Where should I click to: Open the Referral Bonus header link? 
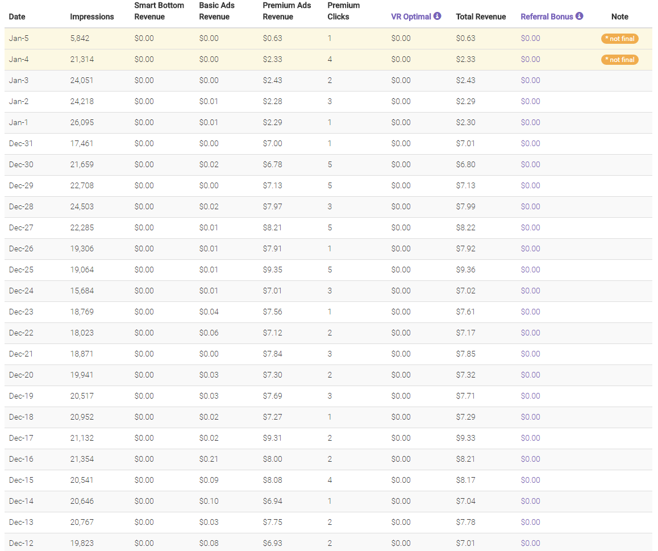click(x=547, y=16)
